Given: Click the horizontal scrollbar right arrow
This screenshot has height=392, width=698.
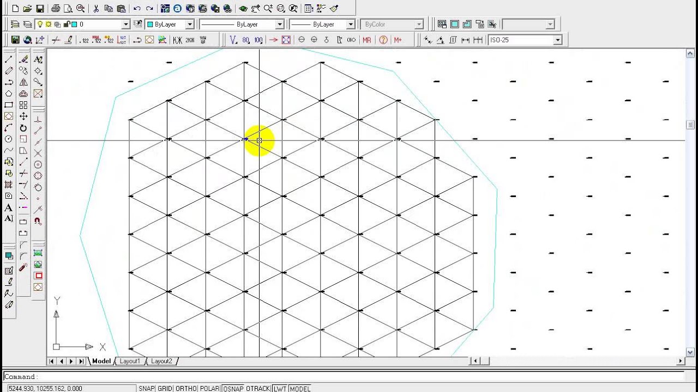Looking at the screenshot, I should [x=681, y=361].
